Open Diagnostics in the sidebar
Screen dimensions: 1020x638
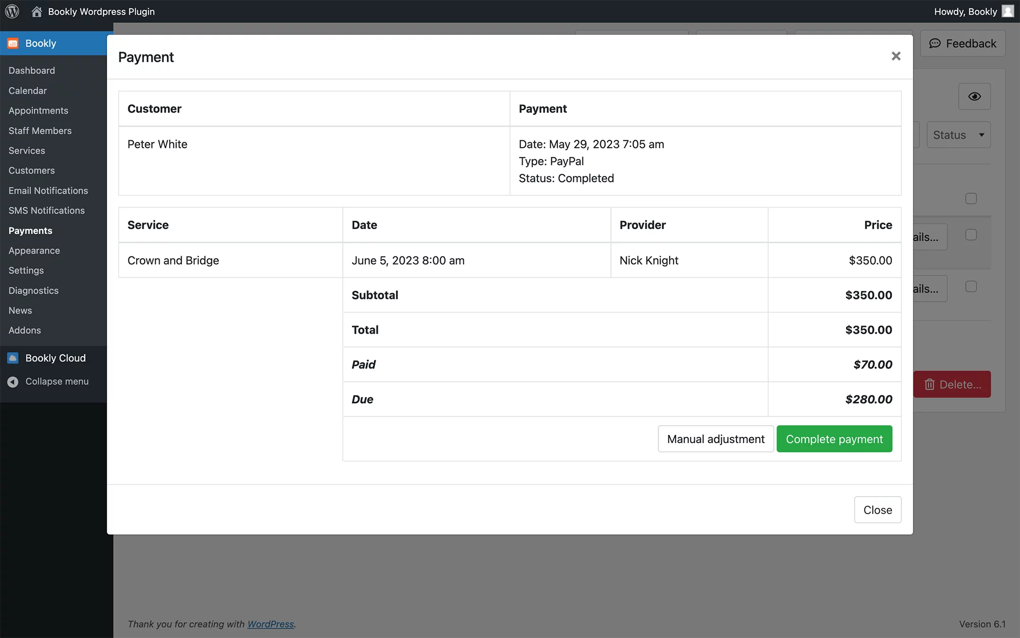[x=33, y=290]
